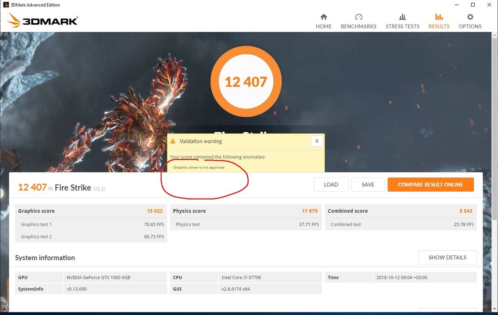The image size is (498, 315).
Task: Click Graphics test 1 row 70.65 FPS
Action: tap(91, 224)
